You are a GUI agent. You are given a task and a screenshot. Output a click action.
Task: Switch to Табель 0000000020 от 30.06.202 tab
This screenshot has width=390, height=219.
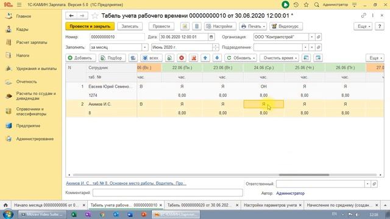(199, 205)
